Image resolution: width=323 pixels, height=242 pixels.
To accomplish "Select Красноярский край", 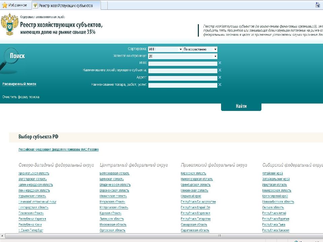I will click(x=275, y=196).
